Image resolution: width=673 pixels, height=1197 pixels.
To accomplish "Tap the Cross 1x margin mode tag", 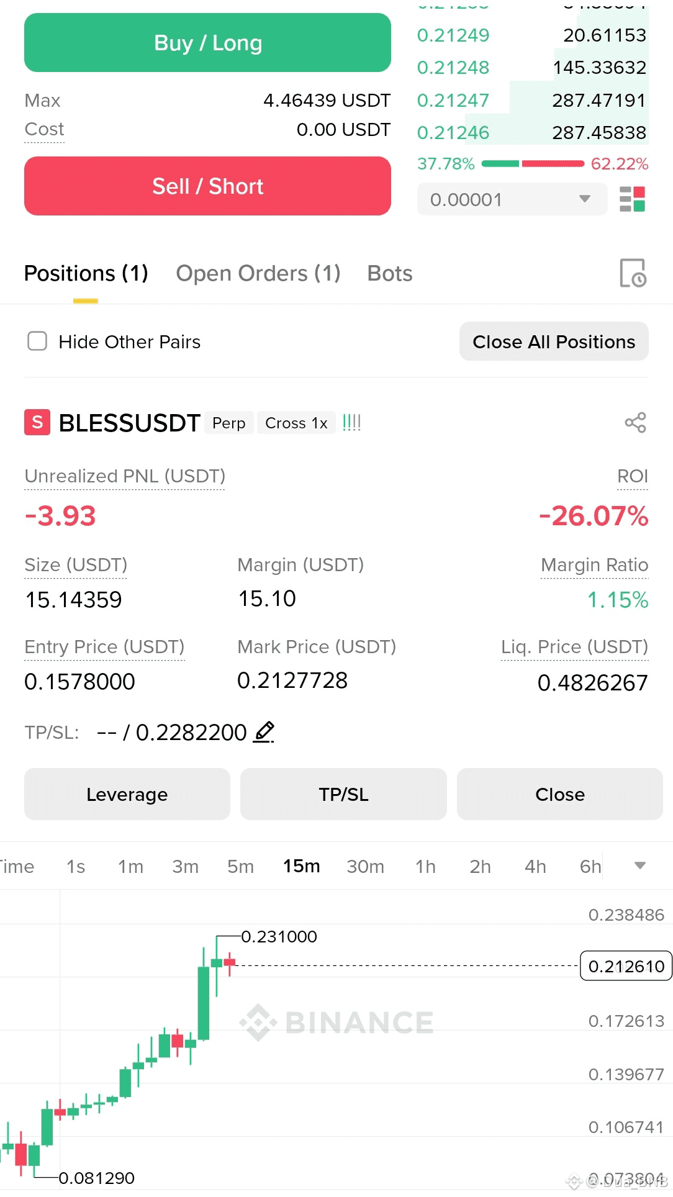I will click(x=296, y=423).
